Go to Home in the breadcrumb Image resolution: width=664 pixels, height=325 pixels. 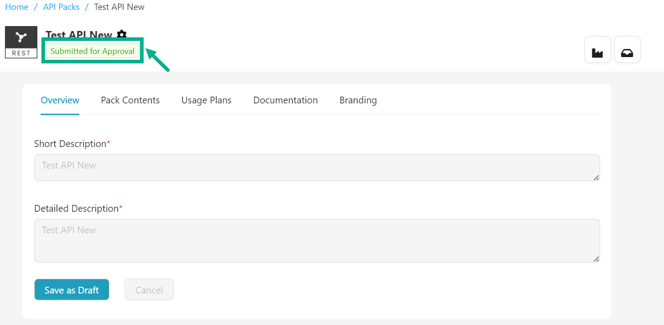point(17,7)
